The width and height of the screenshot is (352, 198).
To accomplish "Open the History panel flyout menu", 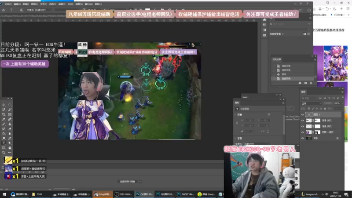I will click(x=315, y=59).
